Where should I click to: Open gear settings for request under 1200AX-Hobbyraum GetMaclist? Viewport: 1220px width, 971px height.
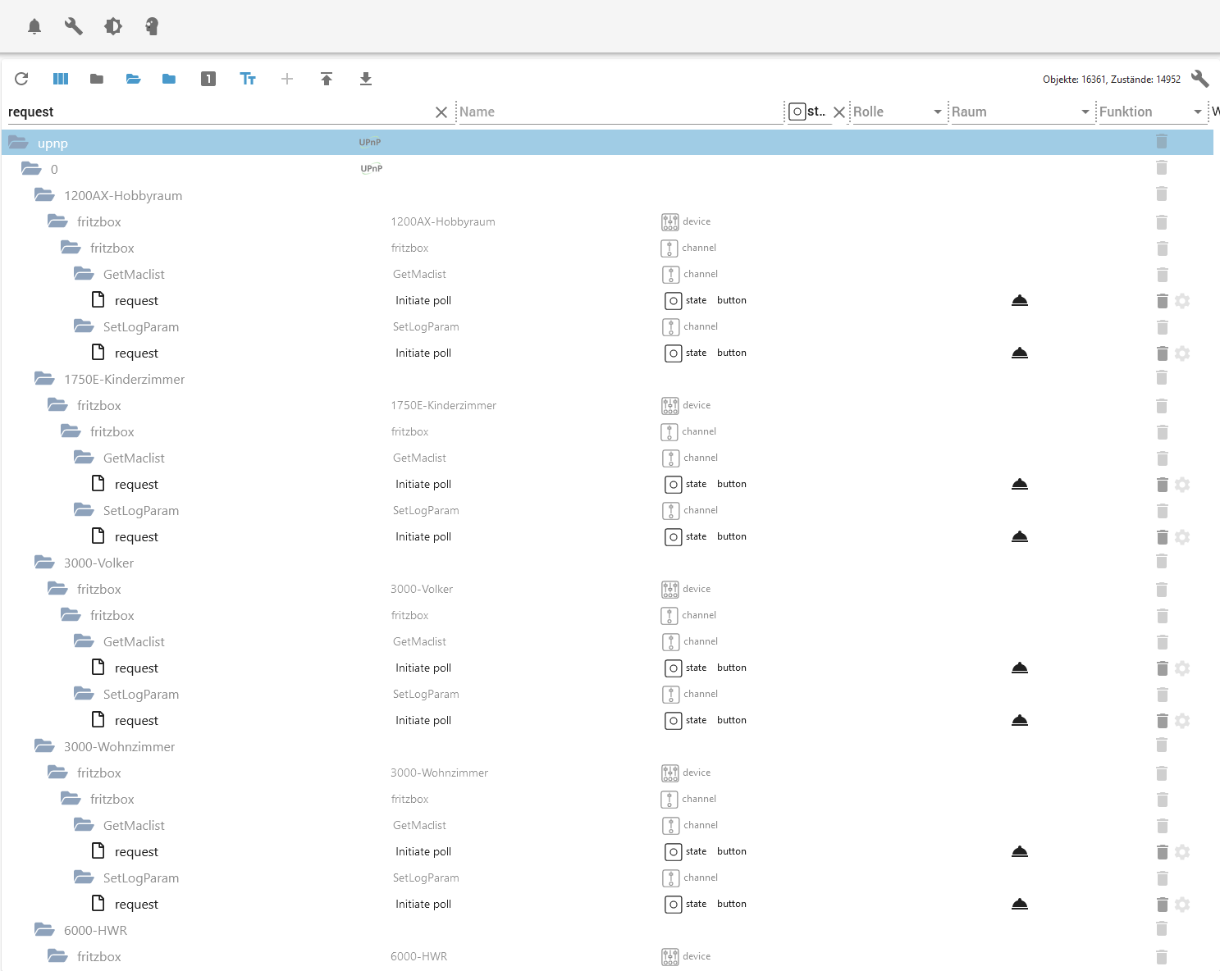(x=1182, y=301)
